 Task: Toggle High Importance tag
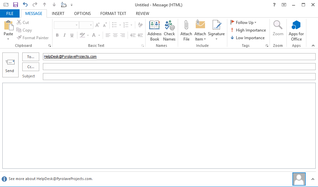248,30
